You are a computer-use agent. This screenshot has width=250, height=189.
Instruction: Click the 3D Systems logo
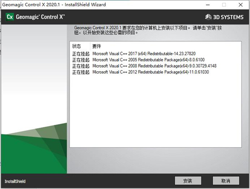click(x=224, y=17)
